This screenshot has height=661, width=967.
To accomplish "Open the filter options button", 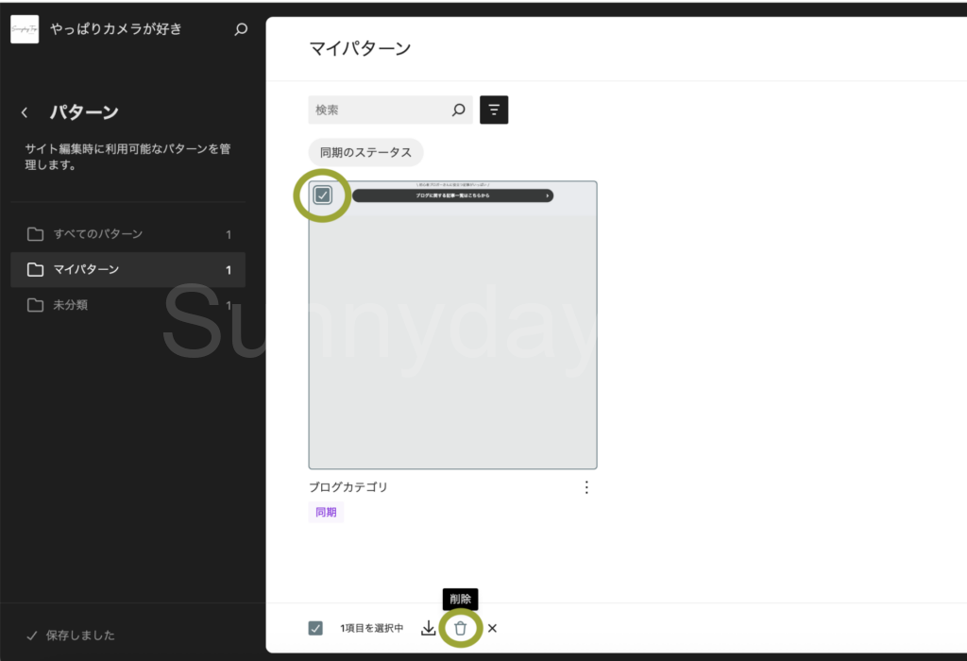I will tap(494, 110).
